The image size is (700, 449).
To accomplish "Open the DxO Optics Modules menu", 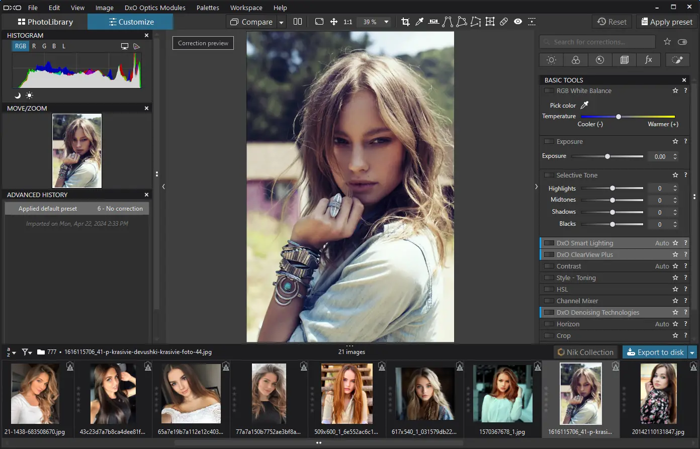I will point(155,8).
